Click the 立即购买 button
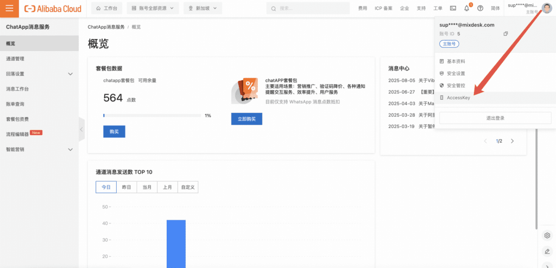Viewport: 556px width, 268px height. click(x=247, y=119)
